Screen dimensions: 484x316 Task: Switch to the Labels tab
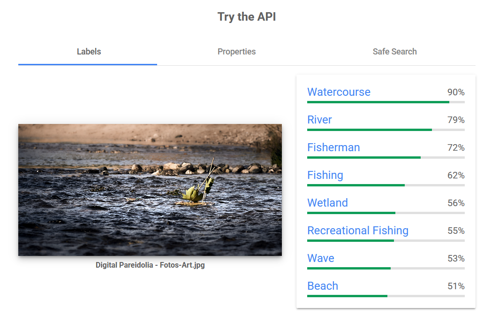click(89, 52)
